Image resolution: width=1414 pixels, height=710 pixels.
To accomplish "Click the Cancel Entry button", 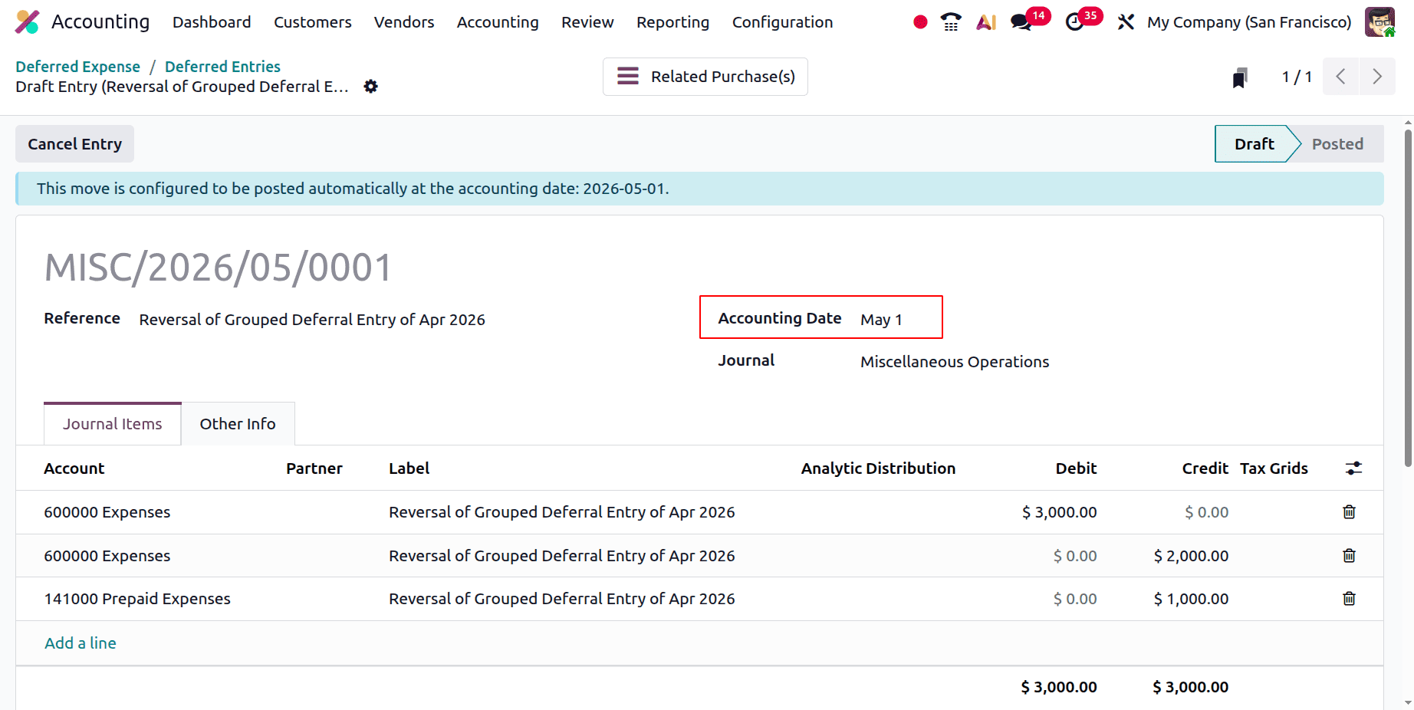I will [x=74, y=144].
